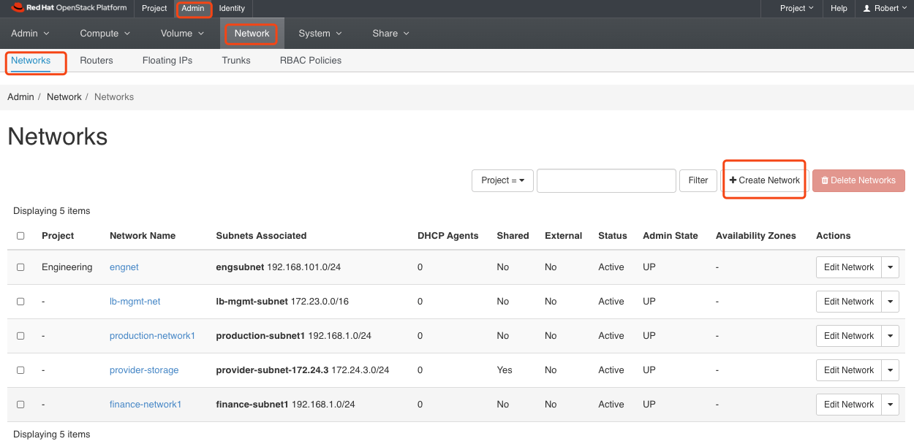Open the lb-mgmt-net network details

point(135,301)
